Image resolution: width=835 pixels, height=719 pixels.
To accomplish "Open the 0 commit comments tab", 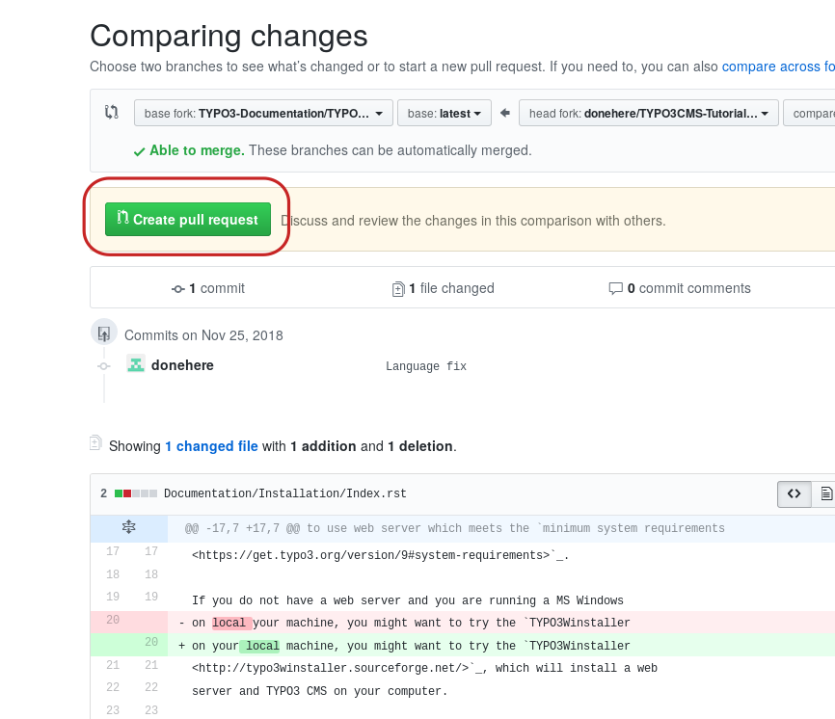I will [680, 288].
